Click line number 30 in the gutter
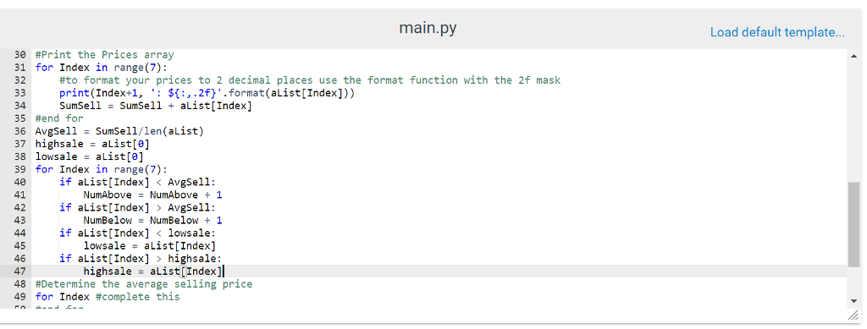 pyautogui.click(x=19, y=55)
